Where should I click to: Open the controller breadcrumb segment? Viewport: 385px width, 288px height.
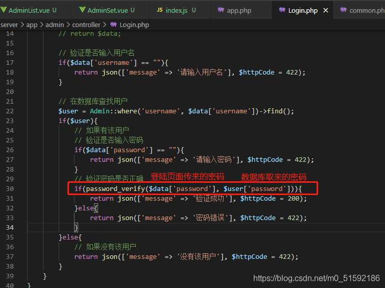click(86, 25)
